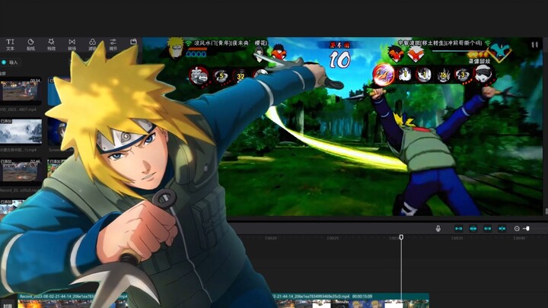Open the 调节 adjustment tab
The image size is (548, 308).
click(113, 45)
